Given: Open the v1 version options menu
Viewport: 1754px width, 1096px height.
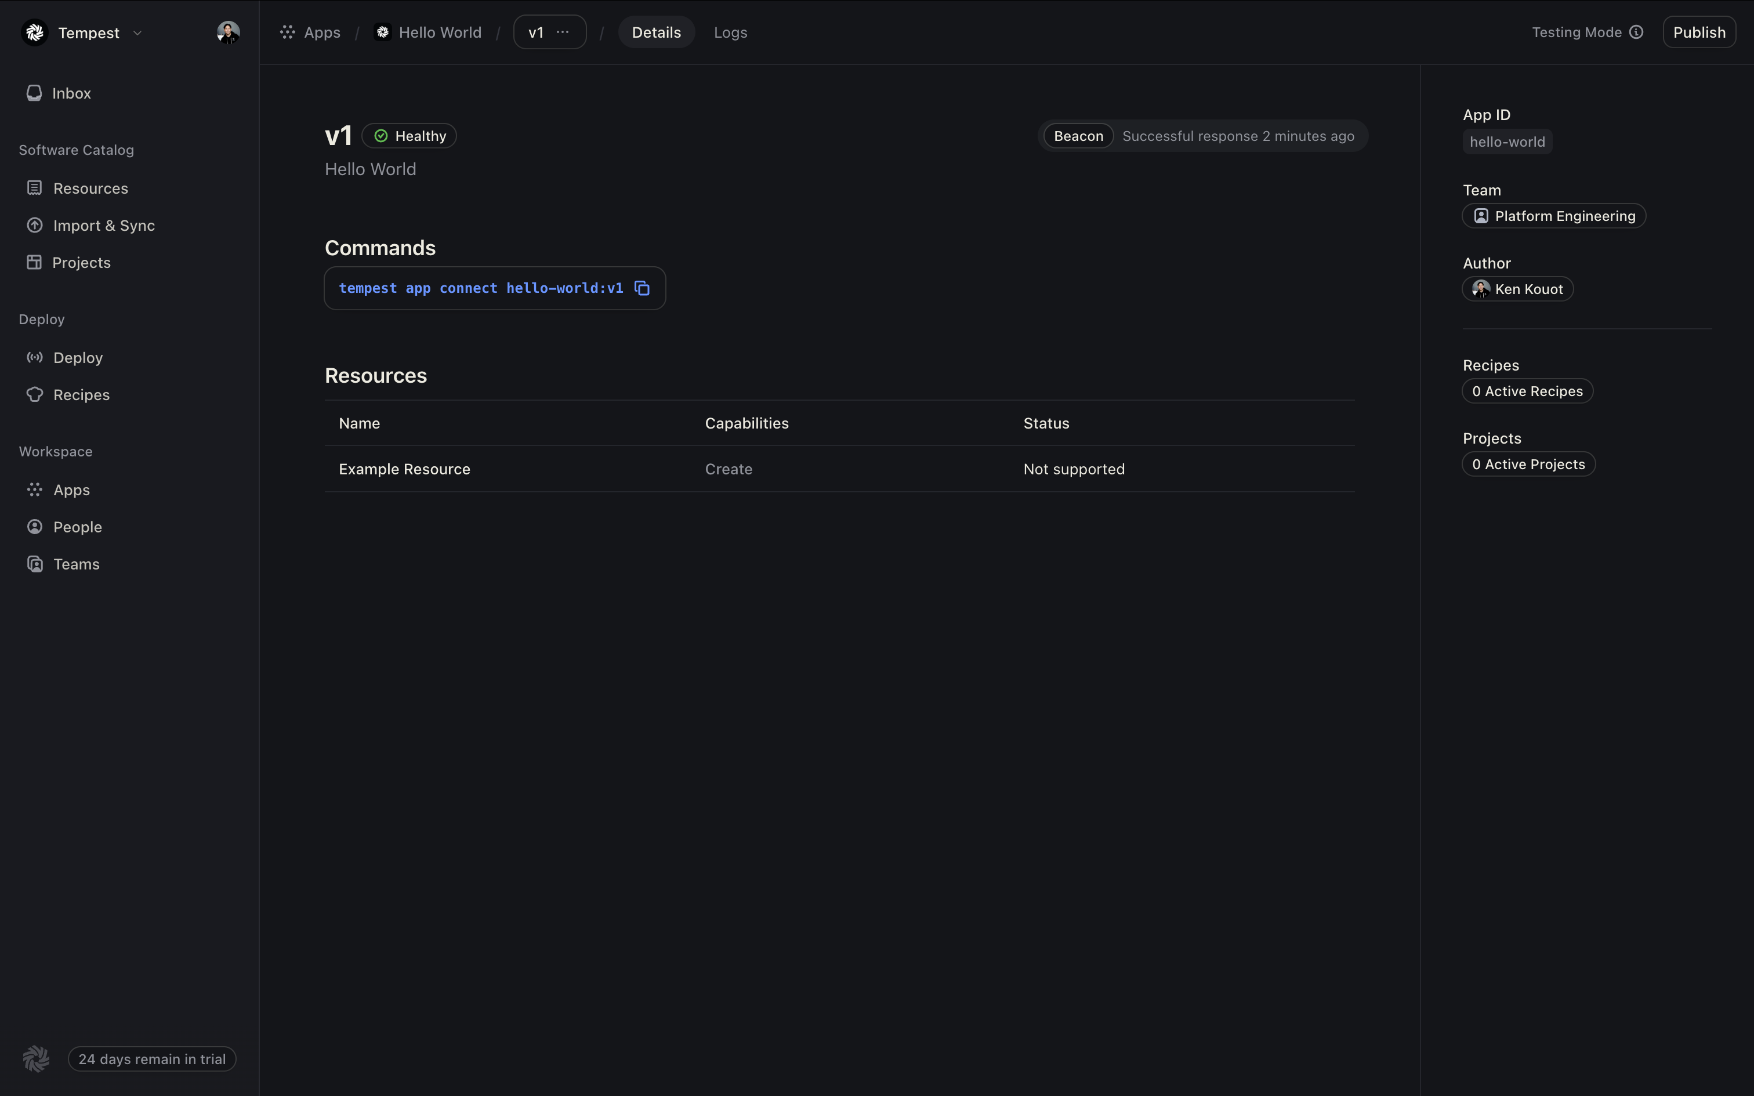Looking at the screenshot, I should [x=563, y=32].
